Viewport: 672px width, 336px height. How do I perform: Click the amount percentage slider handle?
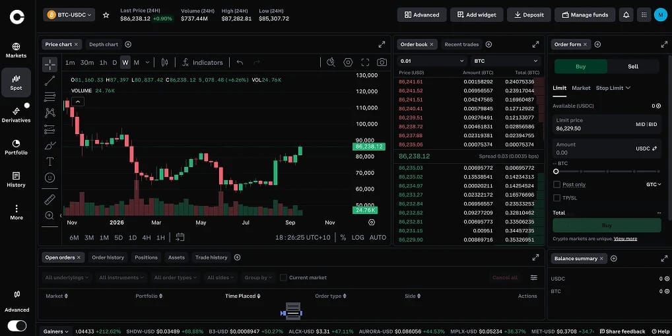pos(556,172)
